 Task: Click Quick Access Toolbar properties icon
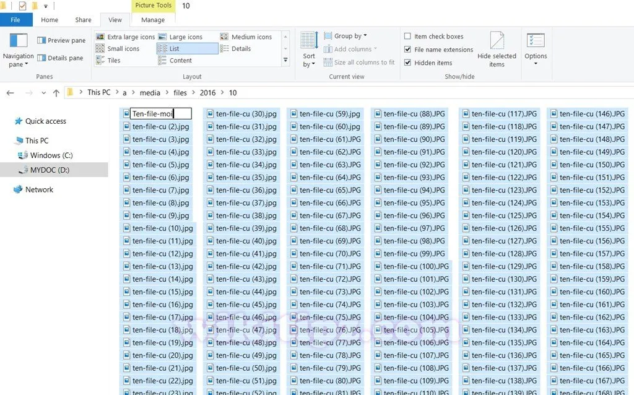click(22, 6)
